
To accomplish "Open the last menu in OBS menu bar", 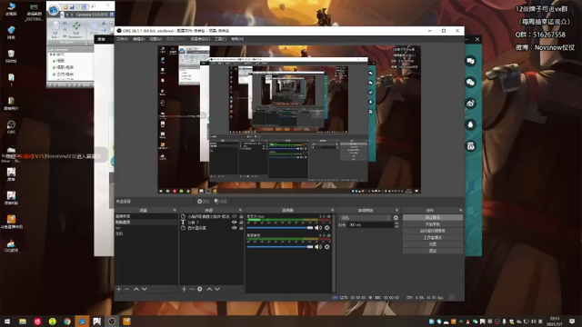I will click(x=237, y=39).
